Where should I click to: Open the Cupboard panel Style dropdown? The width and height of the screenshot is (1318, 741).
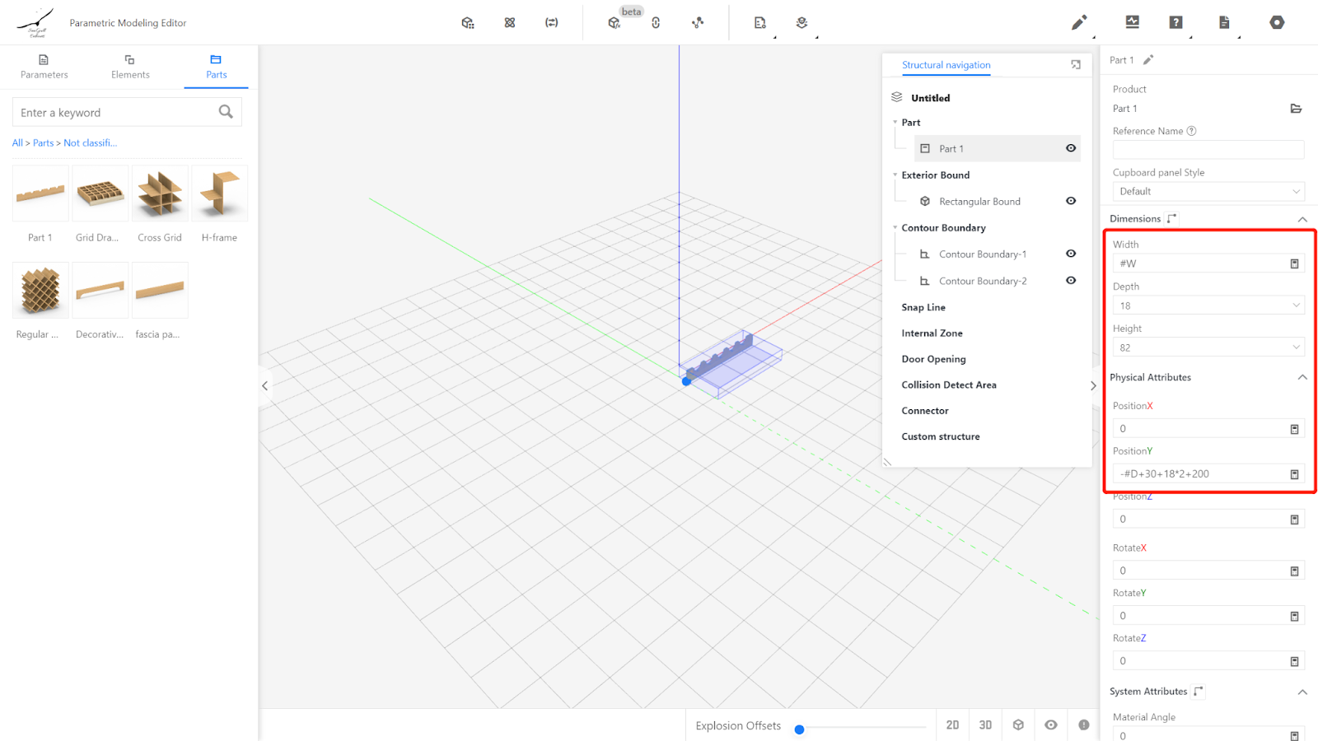tap(1208, 191)
